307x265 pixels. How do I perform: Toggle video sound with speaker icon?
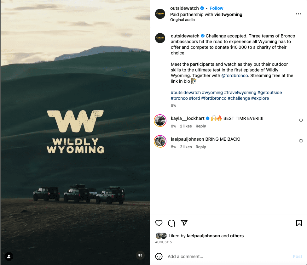coord(140,255)
